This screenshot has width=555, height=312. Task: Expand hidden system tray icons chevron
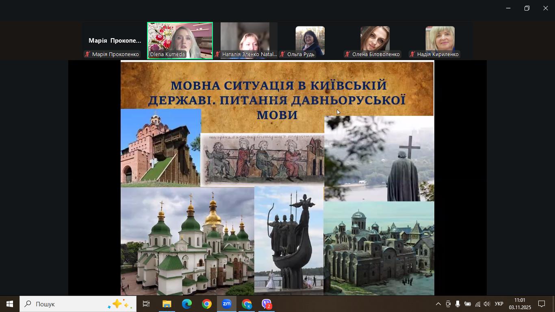[438, 304]
